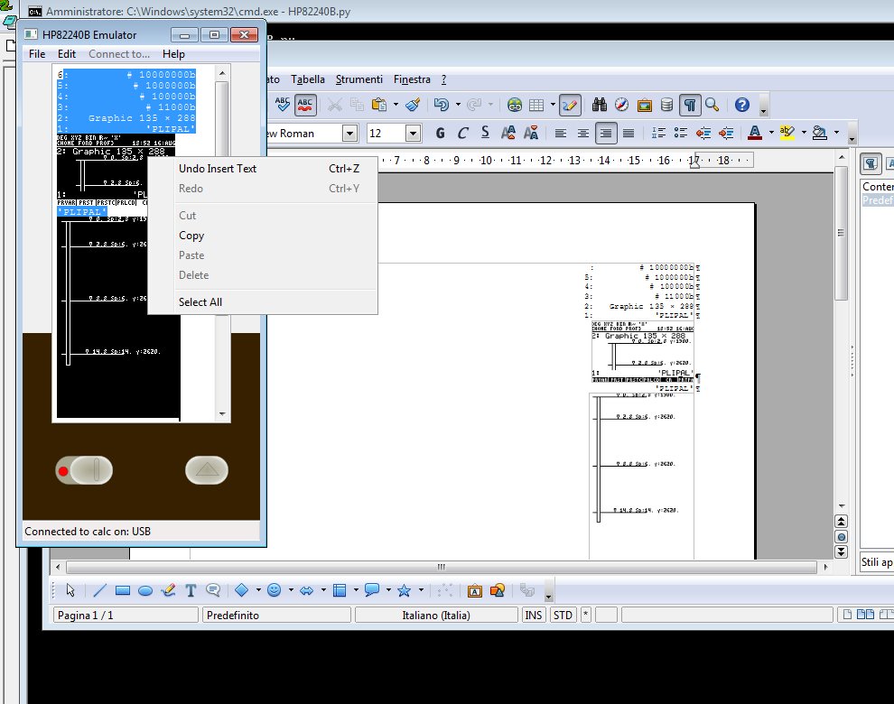Select the arrow selection tool in drawing toolbar
Viewport: 894px width, 704px height.
[x=70, y=590]
